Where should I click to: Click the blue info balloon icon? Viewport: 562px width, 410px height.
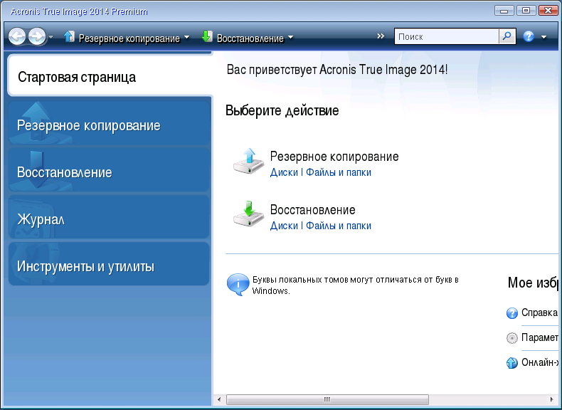tap(238, 285)
